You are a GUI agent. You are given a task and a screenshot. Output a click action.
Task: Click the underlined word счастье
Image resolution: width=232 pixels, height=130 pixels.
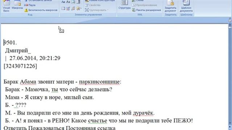98,121
